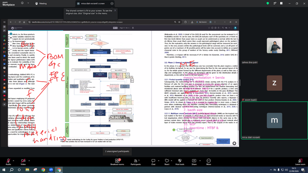Open File Explorer from taskbar
This screenshot has width=308, height=173.
[x=27, y=170]
